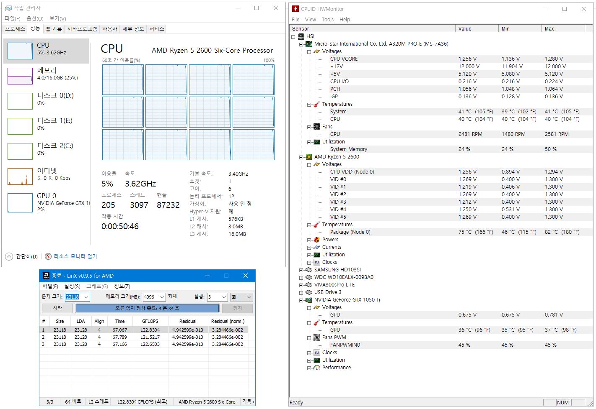
Task: Select the 이더넷 graph in the sidebar
Action: (20, 176)
